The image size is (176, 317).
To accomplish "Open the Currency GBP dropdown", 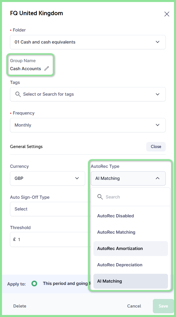I will coord(47,178).
